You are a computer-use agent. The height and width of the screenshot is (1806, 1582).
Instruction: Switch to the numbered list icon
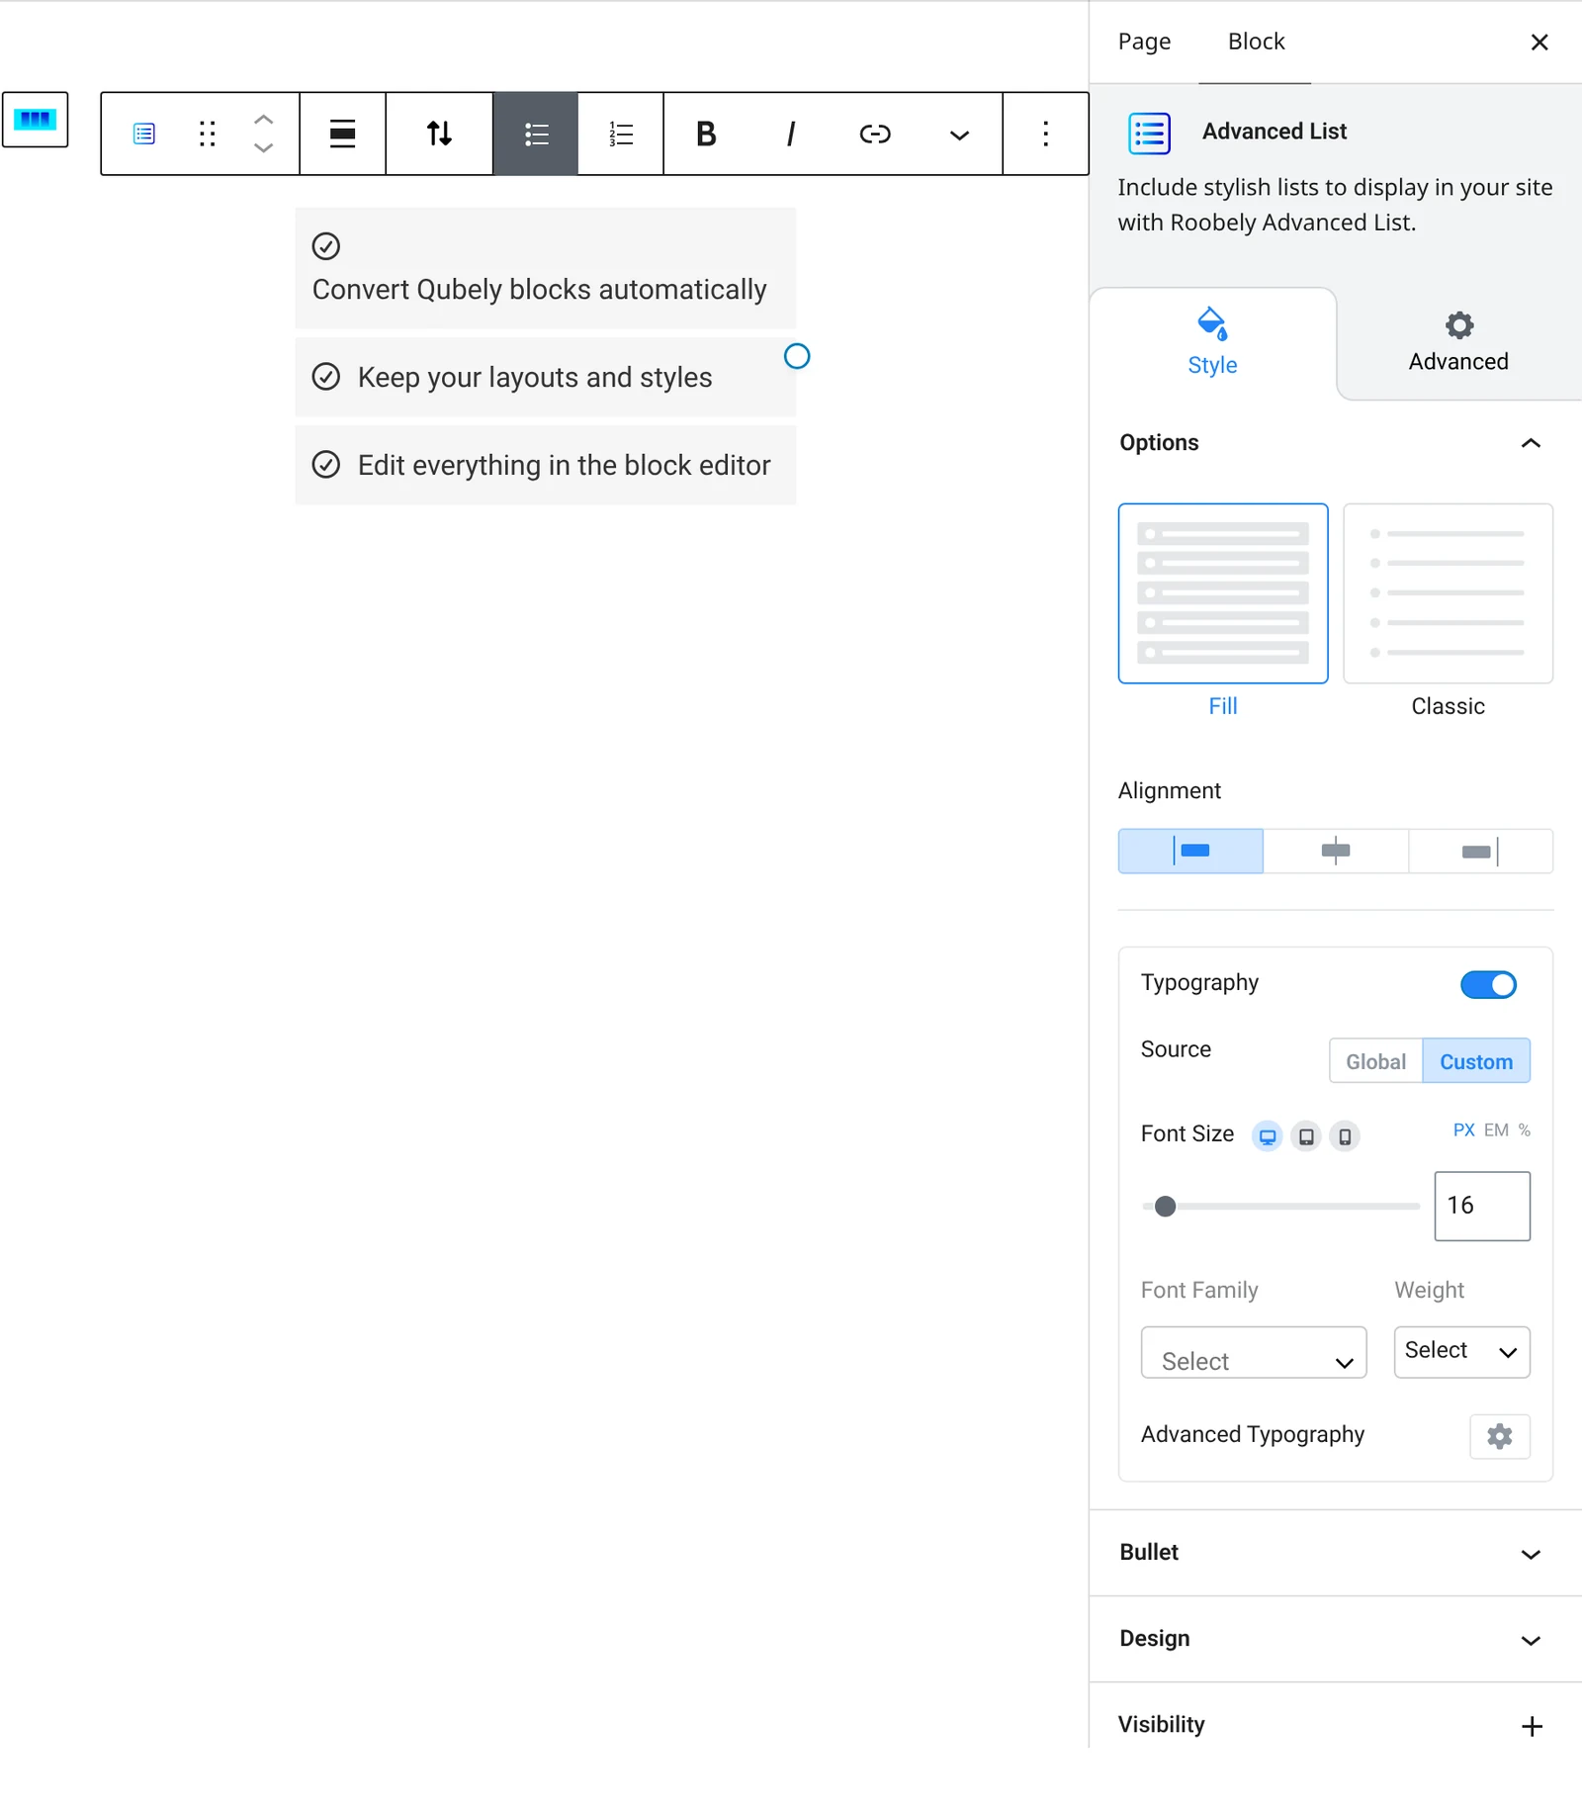621,134
